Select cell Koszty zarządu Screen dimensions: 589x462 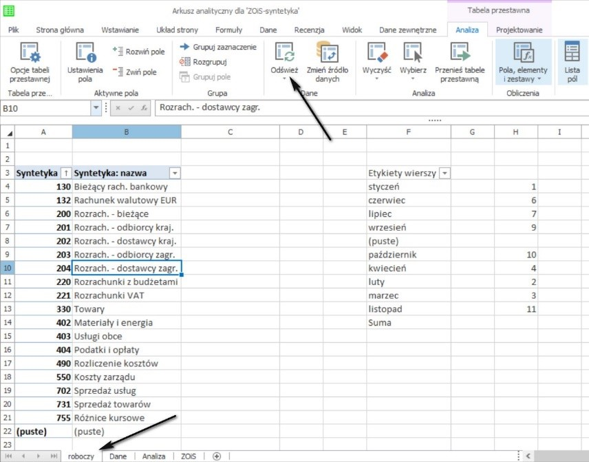click(x=127, y=377)
